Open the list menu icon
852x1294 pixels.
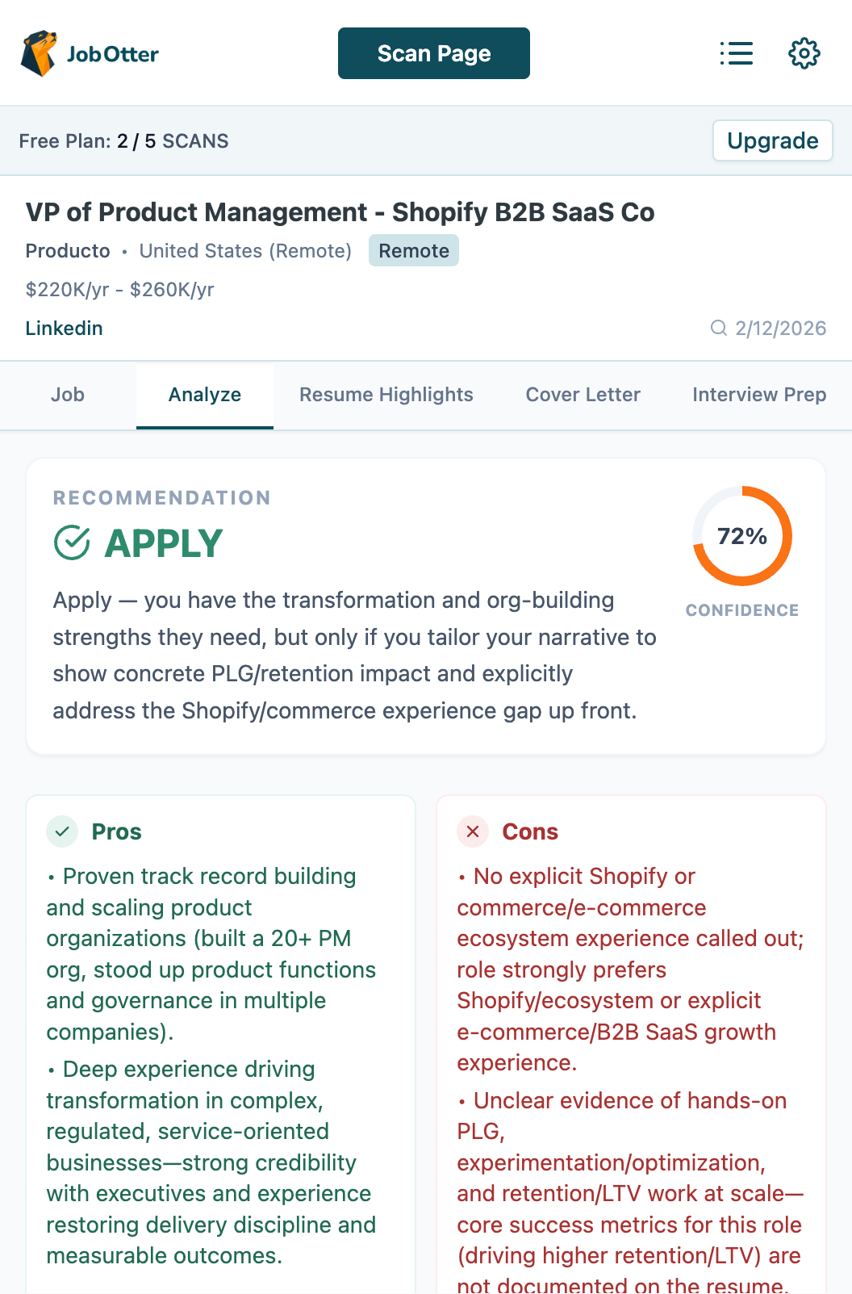click(737, 53)
